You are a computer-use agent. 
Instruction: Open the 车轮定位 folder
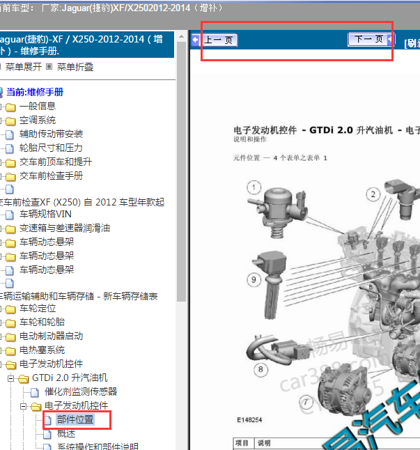38,308
